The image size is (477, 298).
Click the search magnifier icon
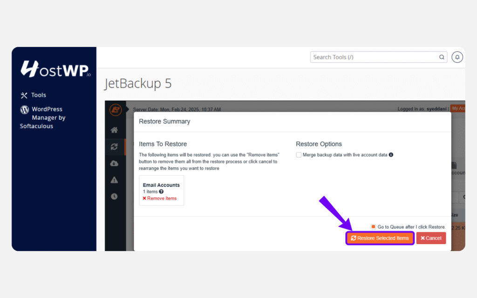(x=441, y=57)
